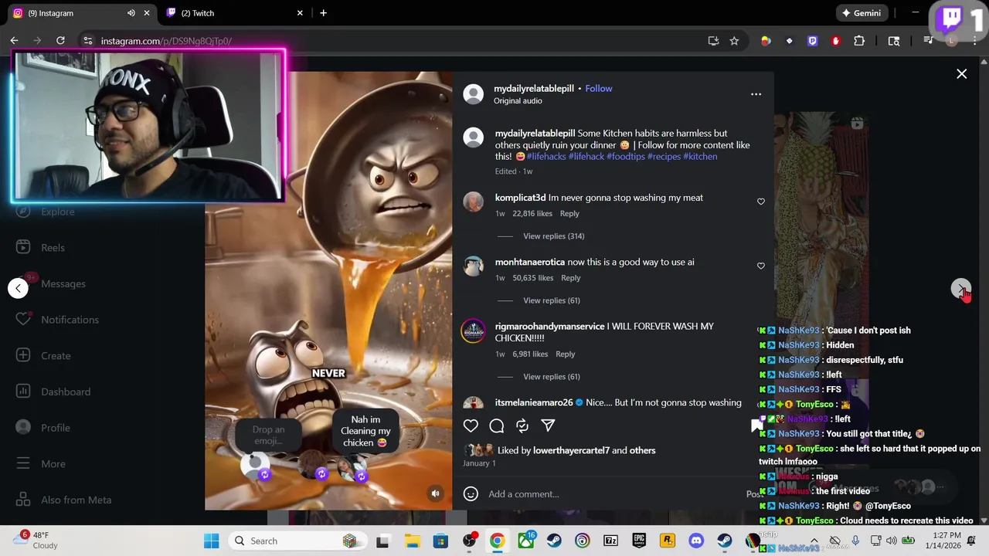Viewport: 989px width, 556px height.
Task: Click the repost icon under the post
Action: [x=522, y=425]
